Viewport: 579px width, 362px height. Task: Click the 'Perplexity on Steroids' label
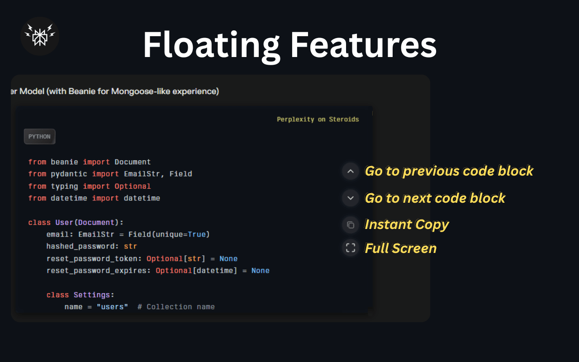[x=318, y=119]
